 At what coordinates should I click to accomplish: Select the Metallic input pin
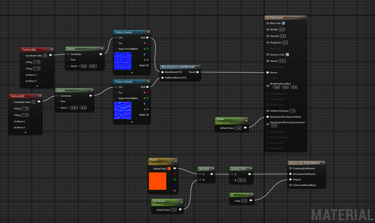pyautogui.click(x=268, y=29)
